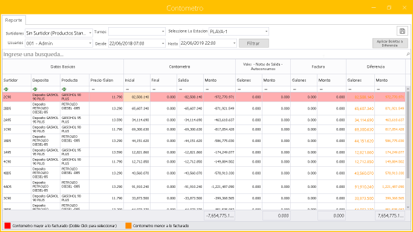Click the vertical scrollbar thumb
413x232 pixels.
[x=408, y=134]
